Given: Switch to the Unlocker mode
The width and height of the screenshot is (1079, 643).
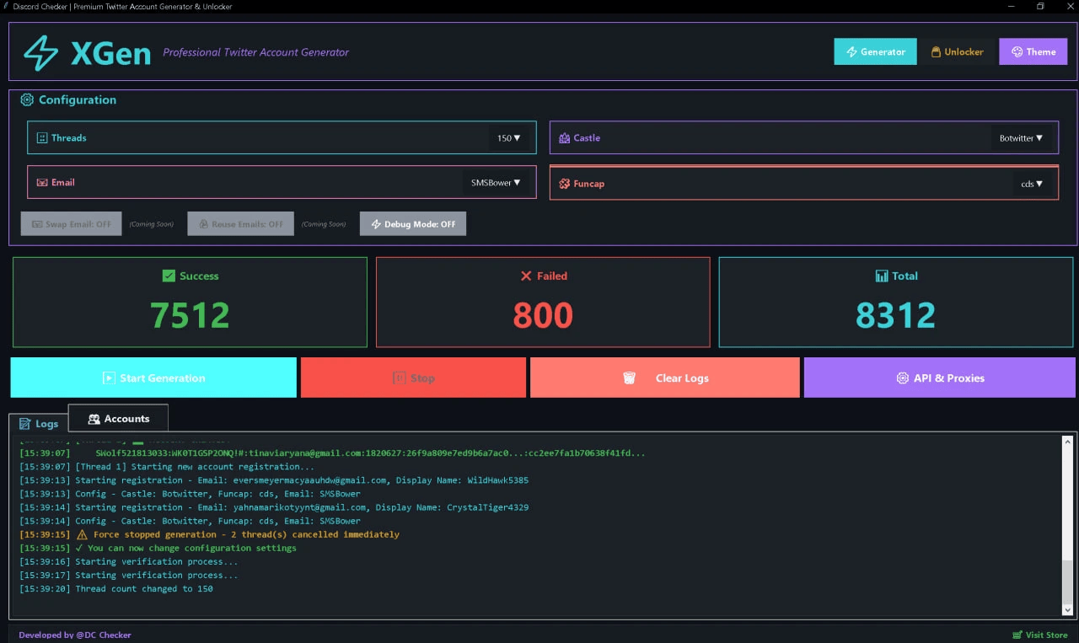Looking at the screenshot, I should 957,51.
